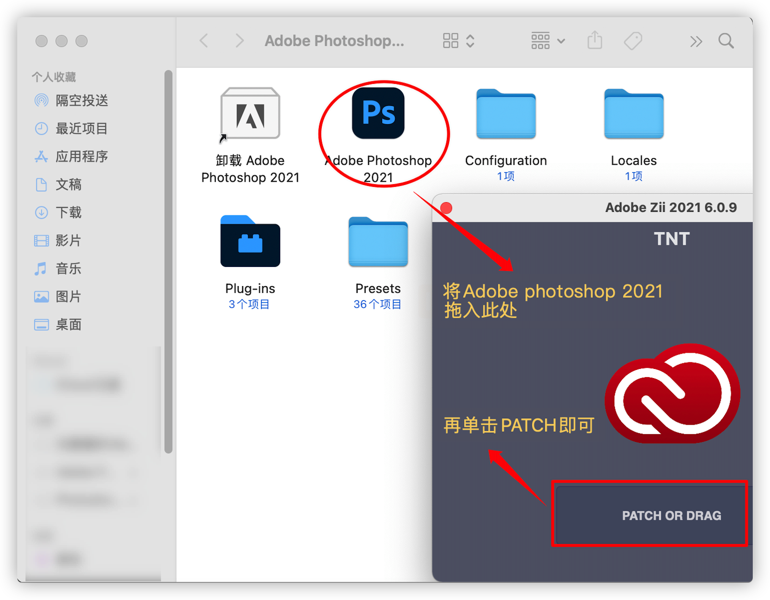Image resolution: width=770 pixels, height=600 pixels.
Task: Open the Locales folder
Action: coord(633,115)
